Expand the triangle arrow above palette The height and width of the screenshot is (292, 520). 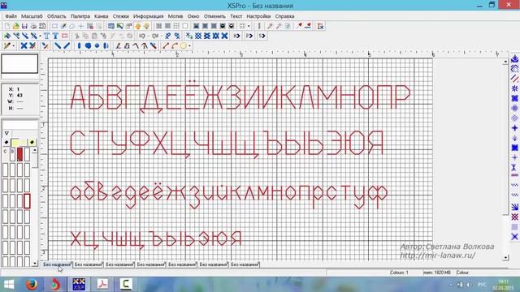[x=6, y=133]
